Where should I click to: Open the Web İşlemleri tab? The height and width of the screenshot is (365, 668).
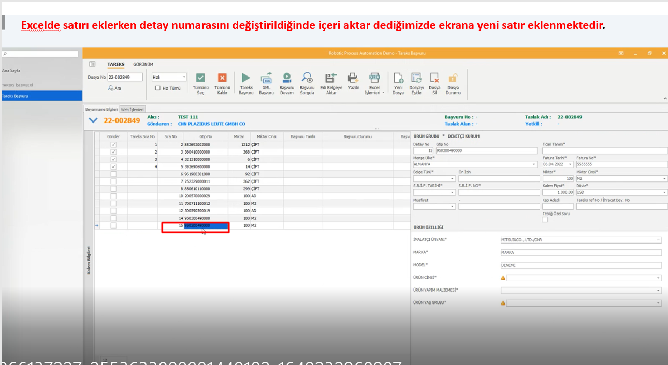133,109
